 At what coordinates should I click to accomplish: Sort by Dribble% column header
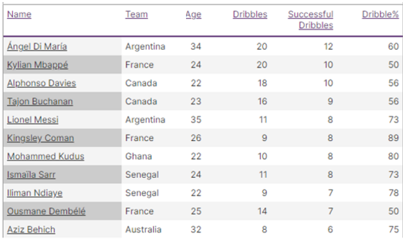click(380, 14)
